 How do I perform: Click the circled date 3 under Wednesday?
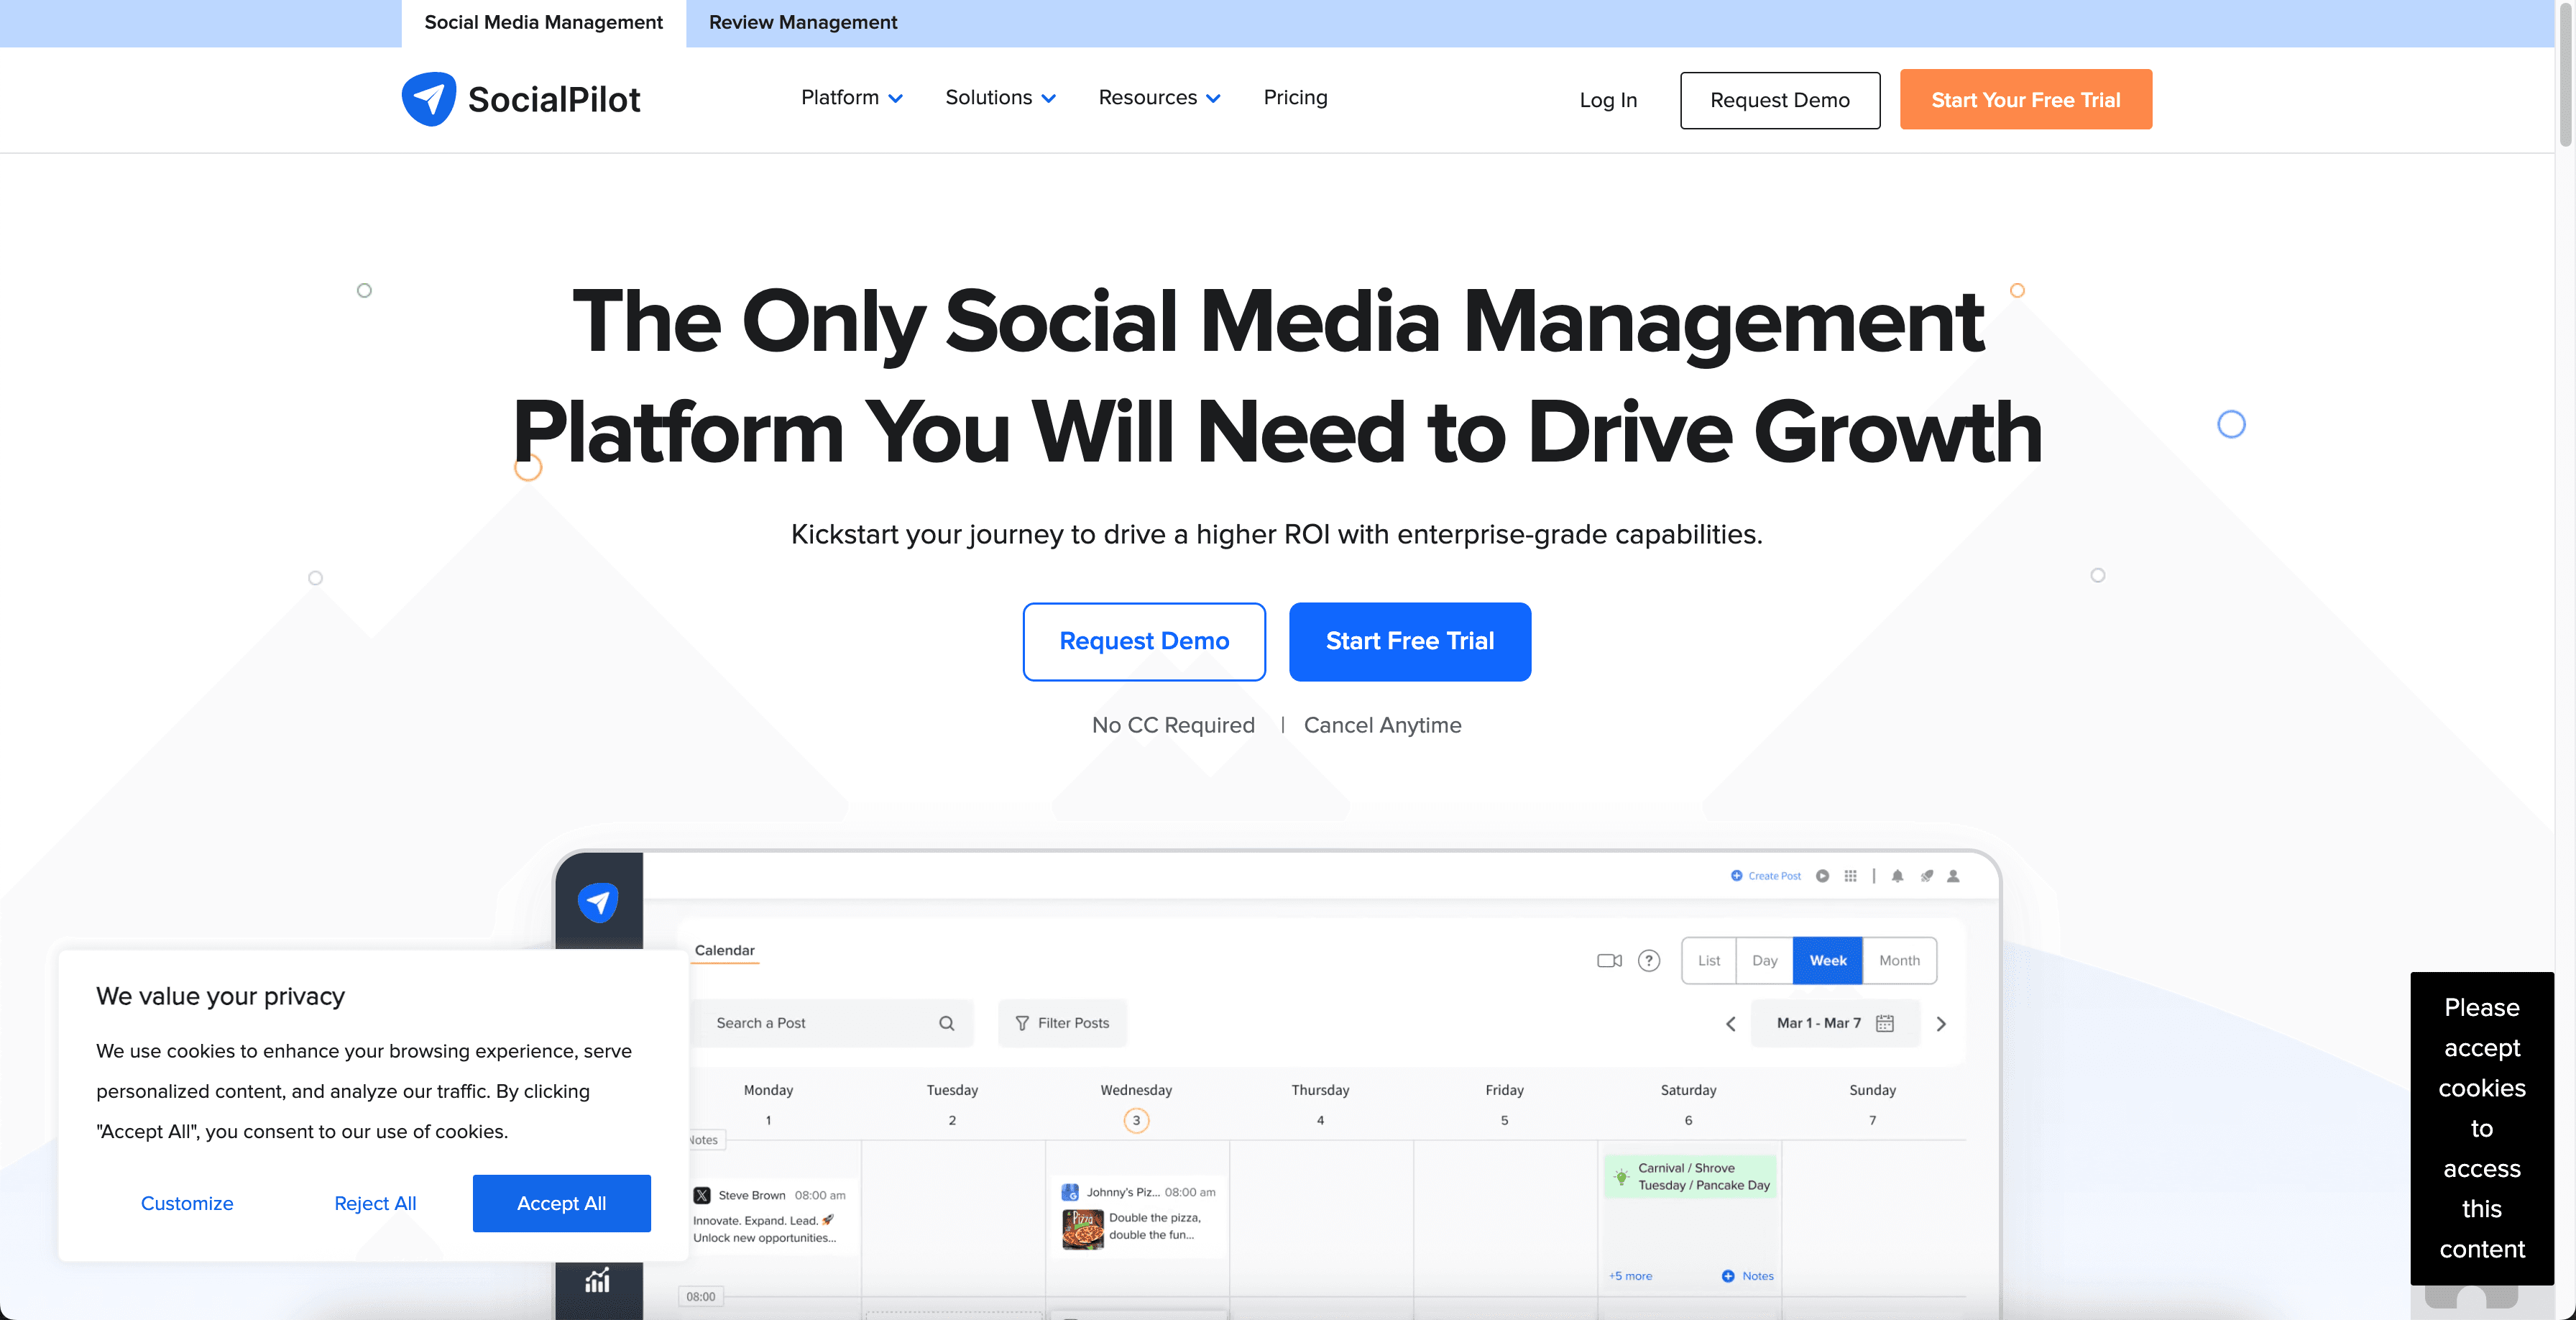[x=1136, y=1120]
